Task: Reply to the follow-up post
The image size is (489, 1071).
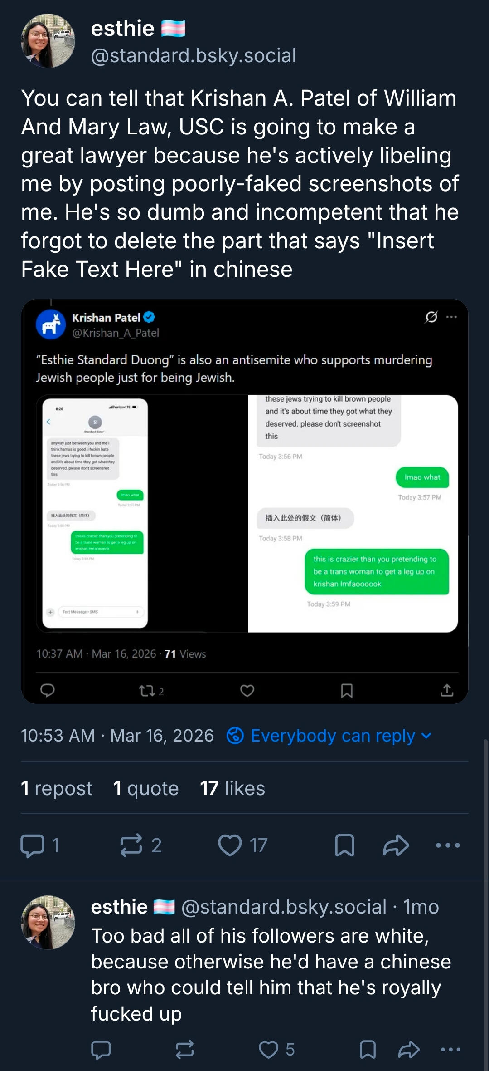Action: point(101,1050)
